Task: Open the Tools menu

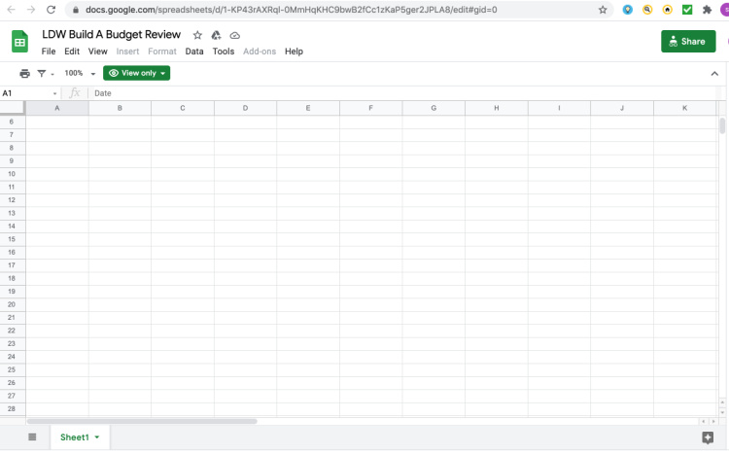Action: pos(224,52)
